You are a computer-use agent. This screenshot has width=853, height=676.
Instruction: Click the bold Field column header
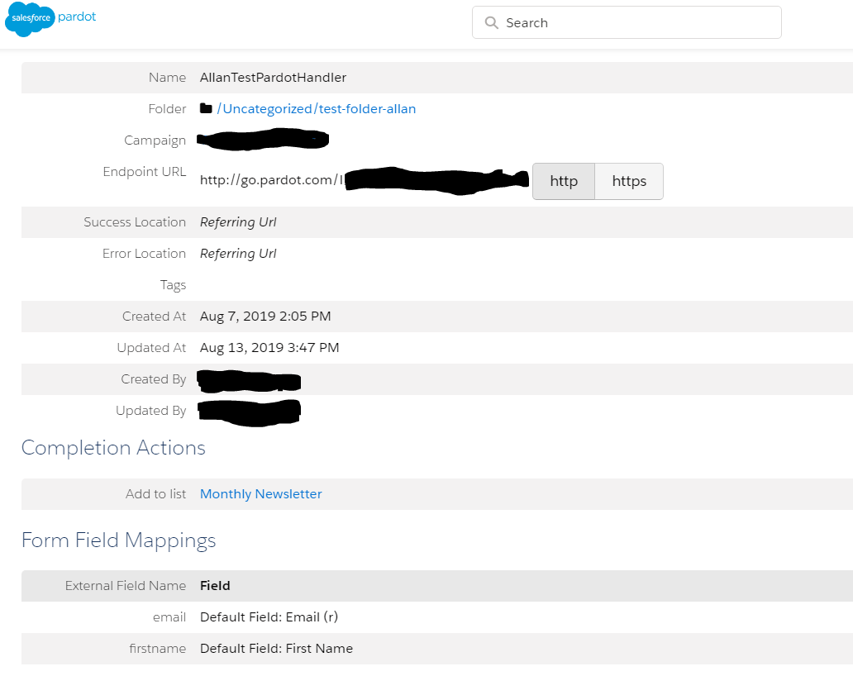(x=215, y=586)
